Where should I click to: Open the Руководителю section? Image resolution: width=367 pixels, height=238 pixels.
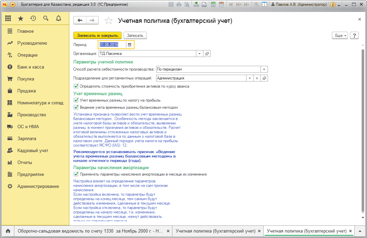point(32,43)
